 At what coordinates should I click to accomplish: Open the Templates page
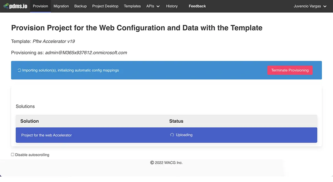(132, 6)
